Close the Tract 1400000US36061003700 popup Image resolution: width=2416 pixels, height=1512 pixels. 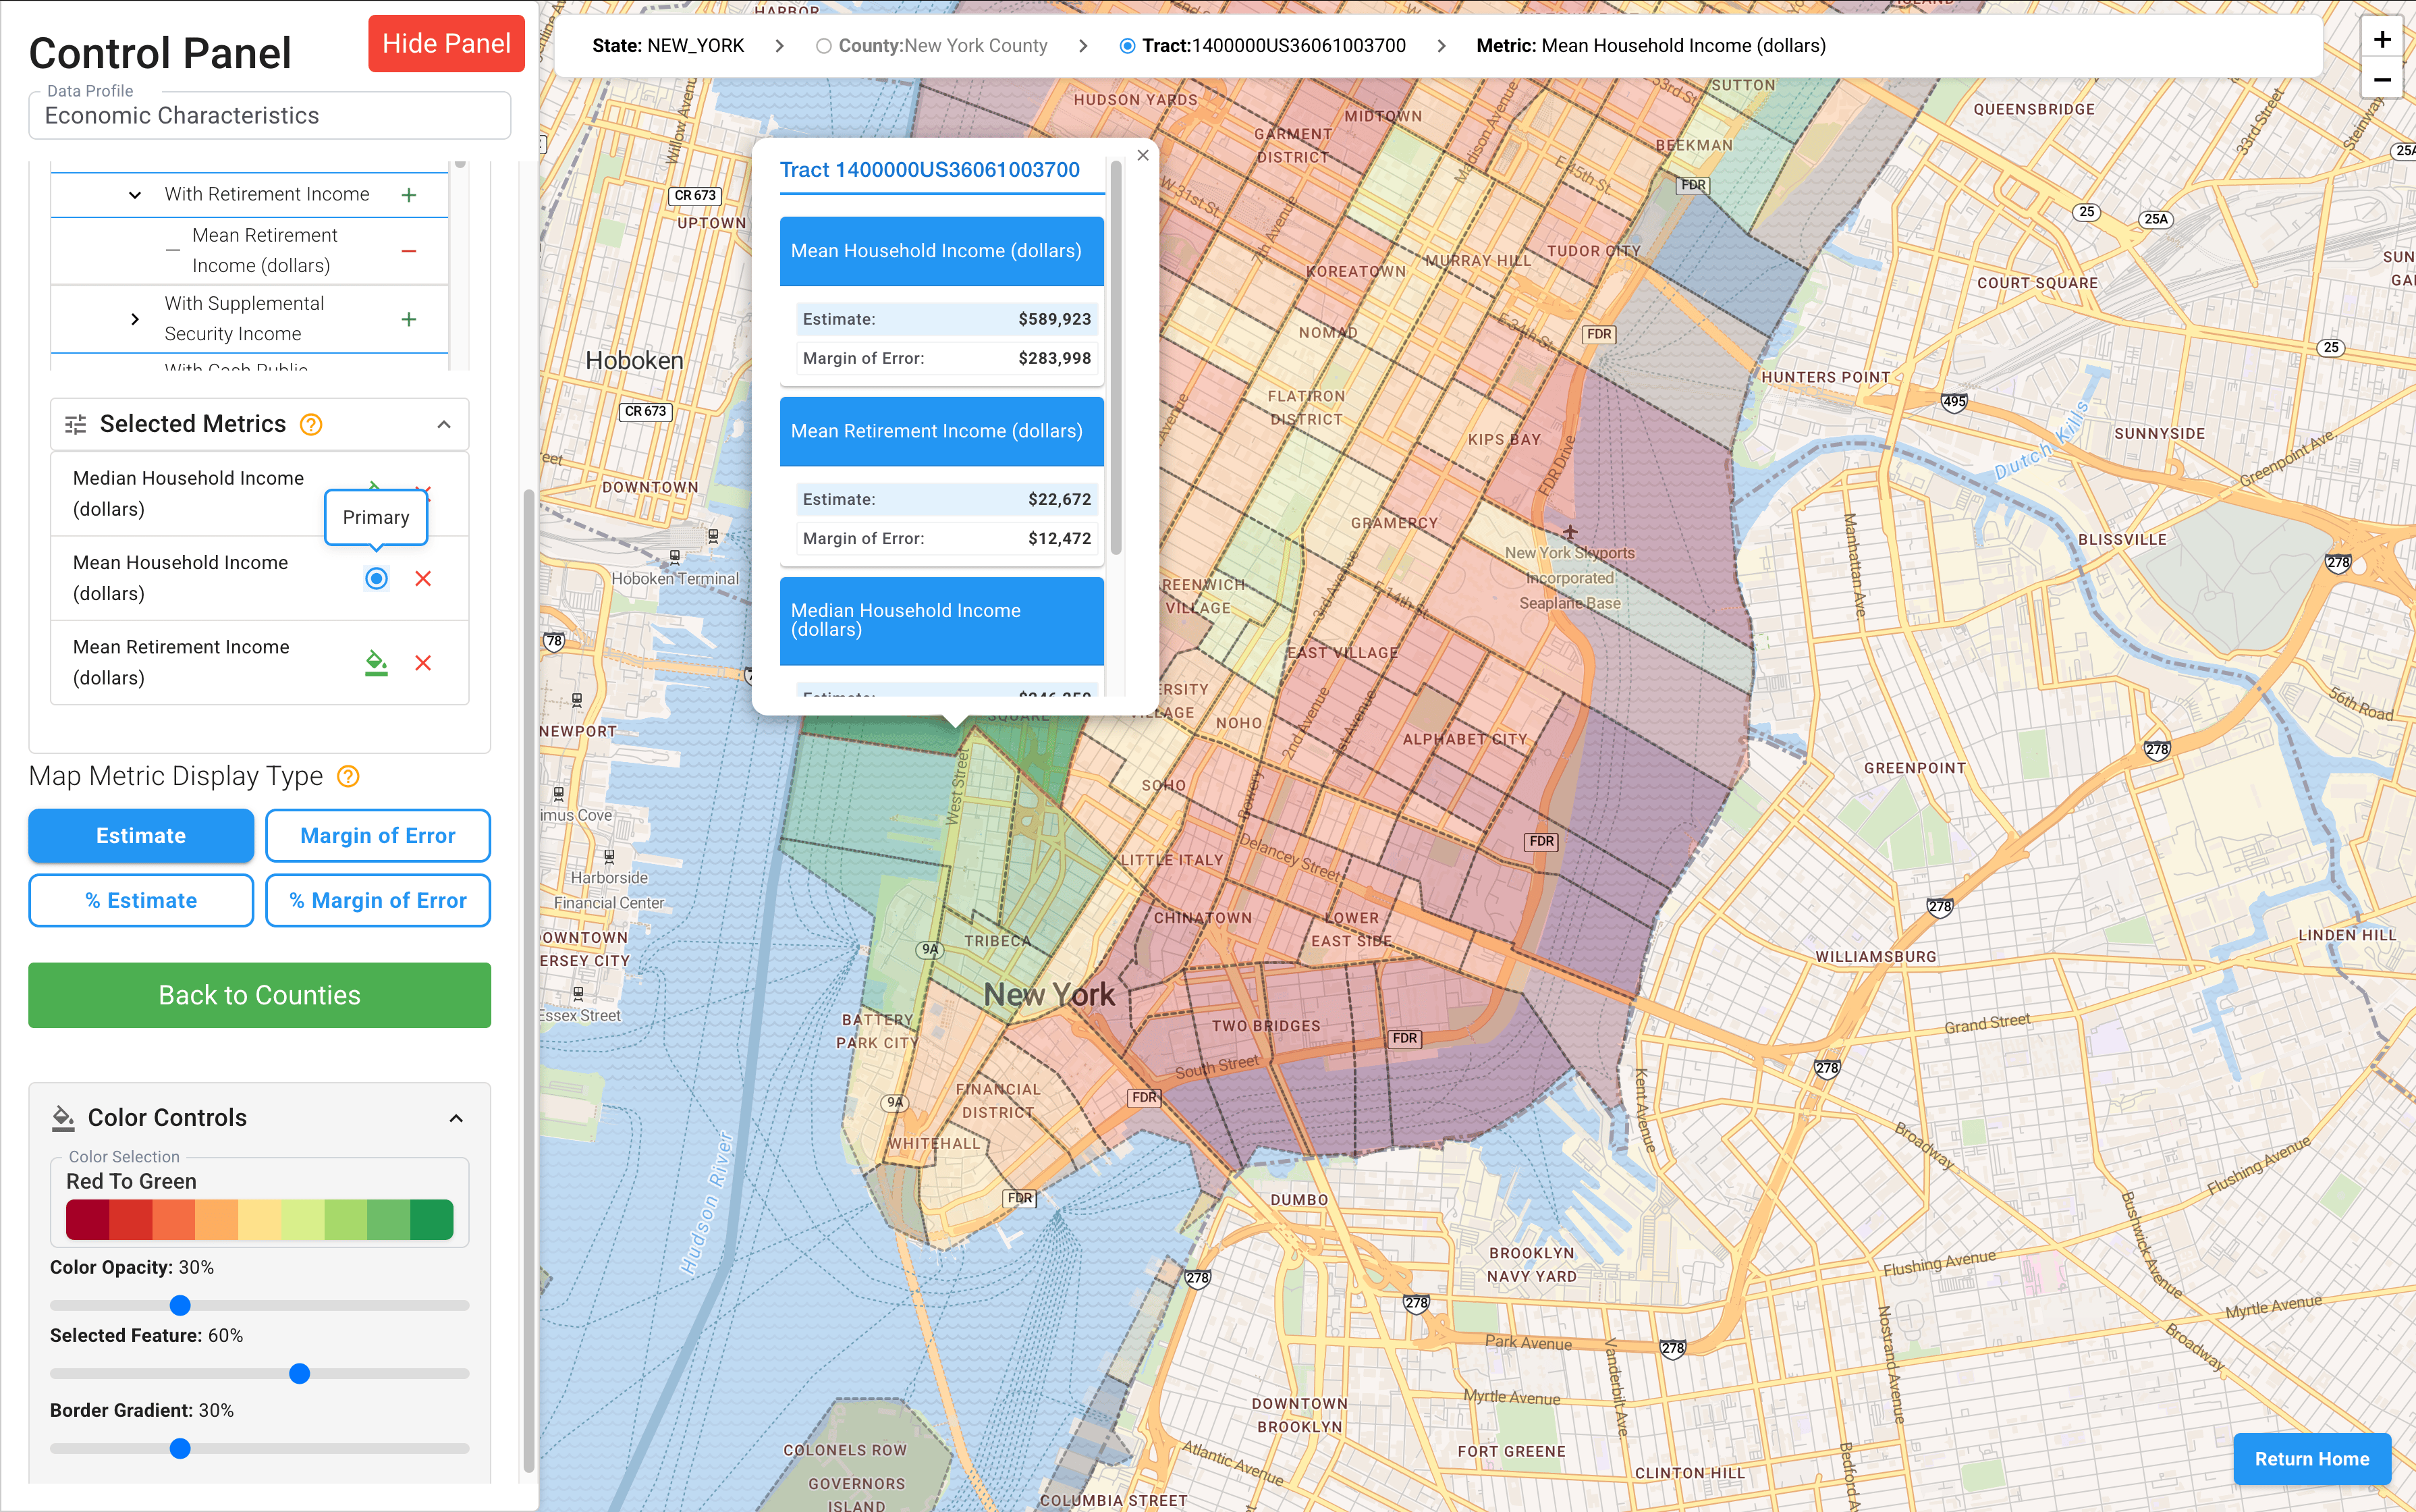1143,155
